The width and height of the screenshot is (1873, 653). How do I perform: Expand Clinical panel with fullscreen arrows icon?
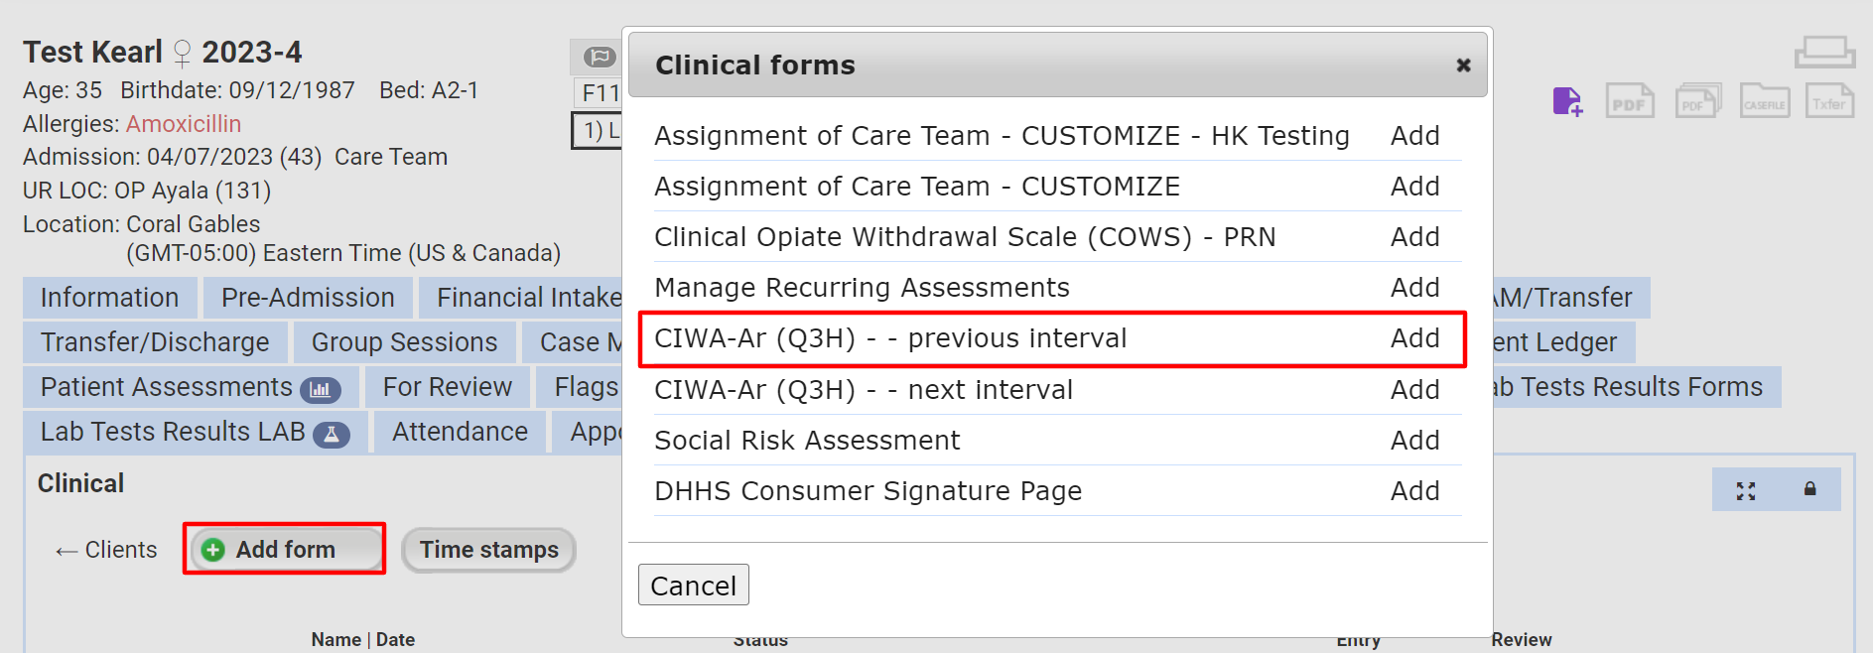(1746, 490)
